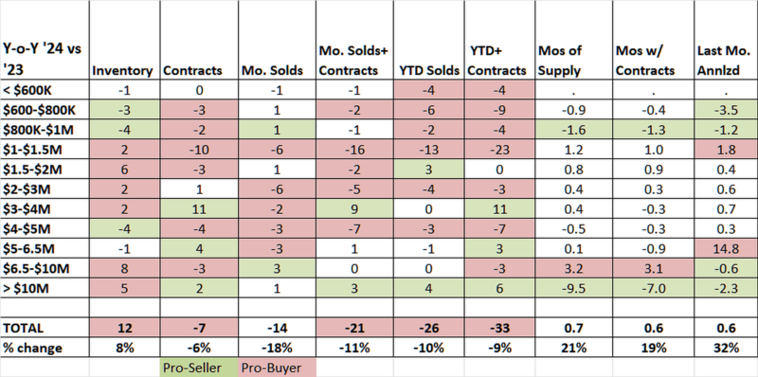Screen dimensions: 758x377
Task: Select the $1-$1.5M row label
Action: coord(45,150)
